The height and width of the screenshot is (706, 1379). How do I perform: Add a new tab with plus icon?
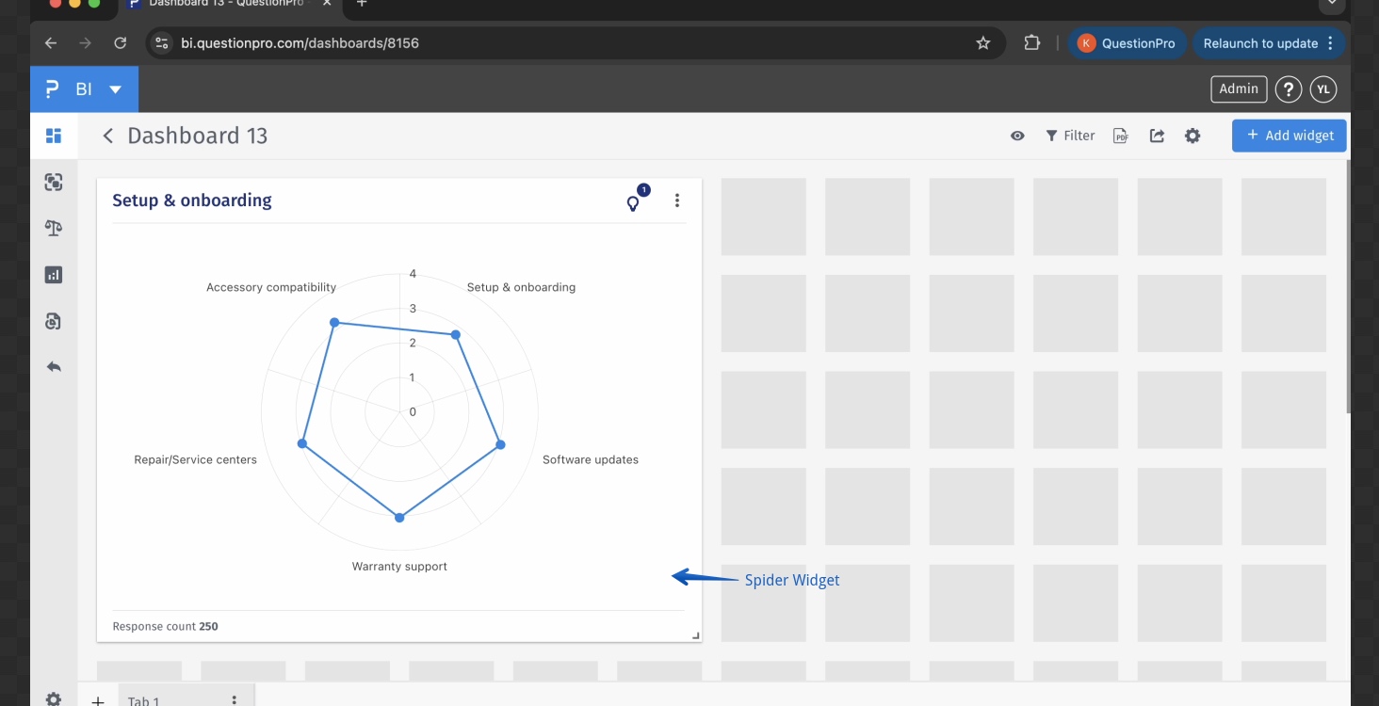click(98, 700)
